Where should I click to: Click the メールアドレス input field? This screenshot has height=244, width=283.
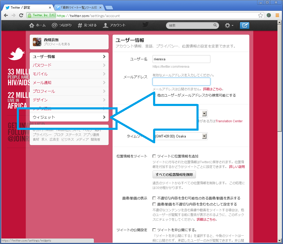click(181, 82)
